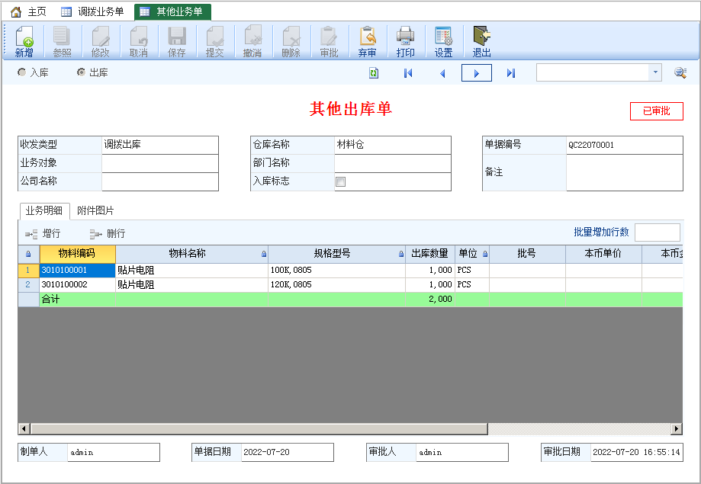Jump to the first record arrow
The height and width of the screenshot is (484, 701).
(408, 73)
